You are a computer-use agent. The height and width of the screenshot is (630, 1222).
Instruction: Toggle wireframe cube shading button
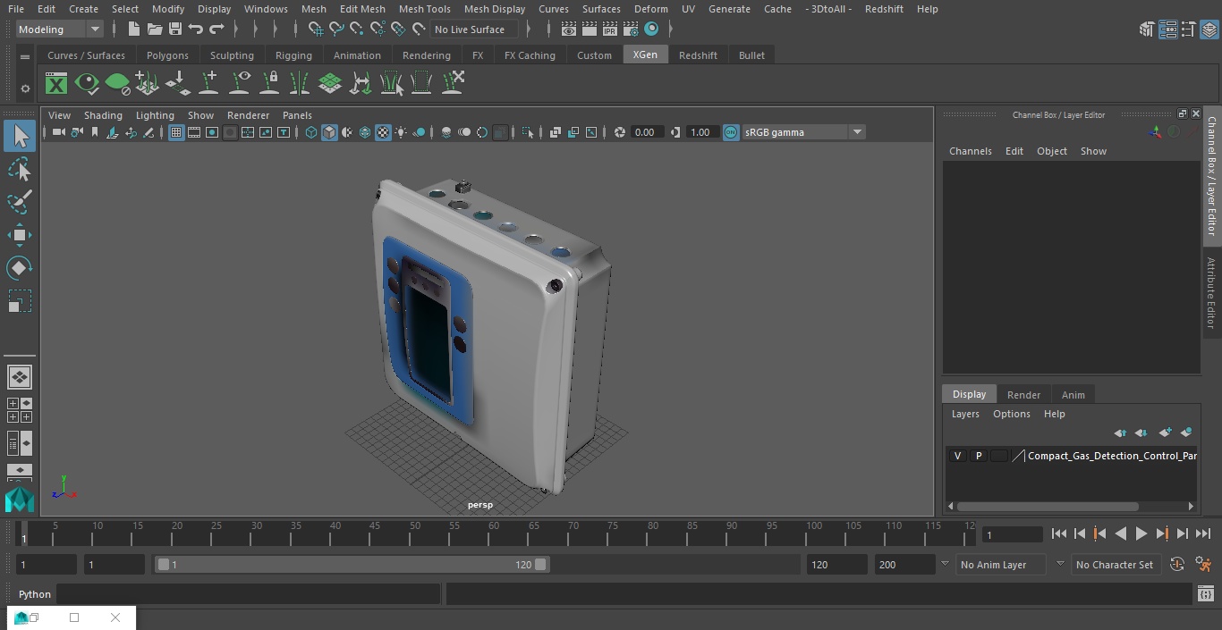311,132
